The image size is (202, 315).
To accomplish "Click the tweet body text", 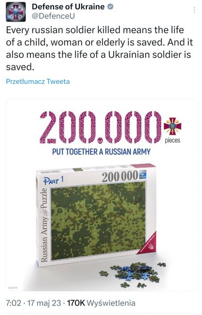I will tap(99, 48).
